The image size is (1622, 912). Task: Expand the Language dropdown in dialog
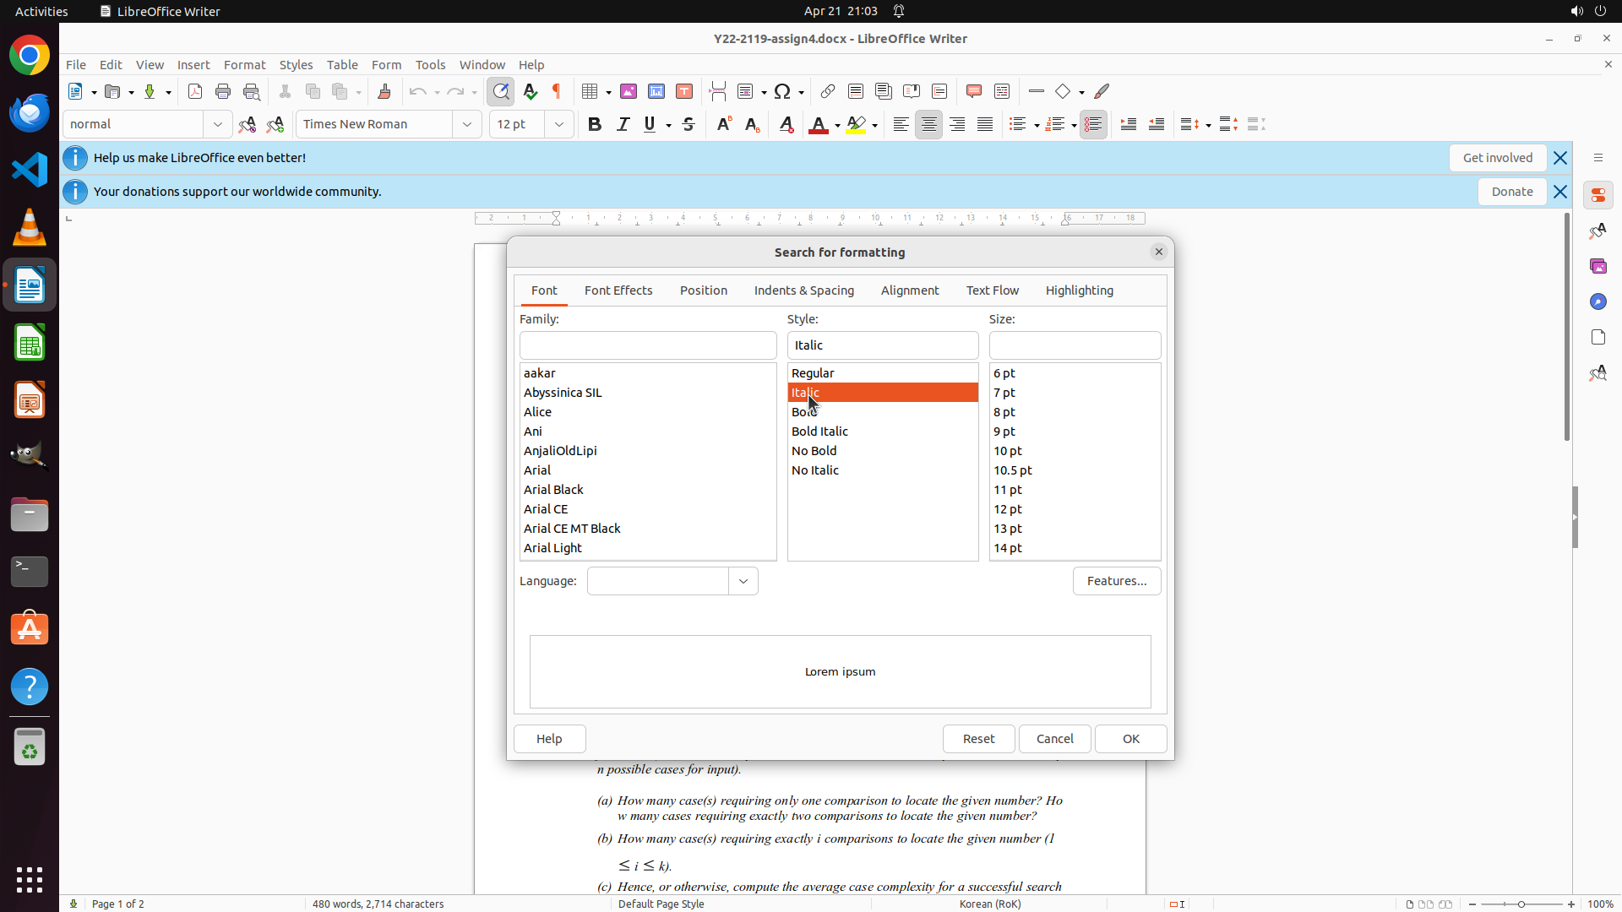[743, 581]
